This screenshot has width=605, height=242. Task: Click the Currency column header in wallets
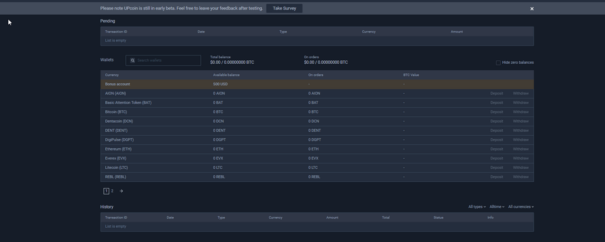pos(112,75)
